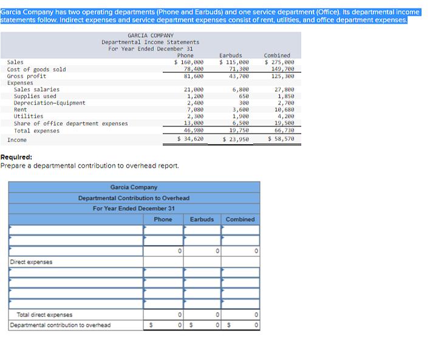Open the second label dropdown under Direct expenses
This screenshot has height=362, width=430.
coord(76,283)
